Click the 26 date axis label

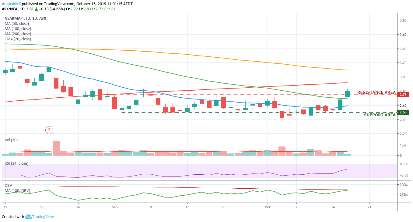pos(78,207)
